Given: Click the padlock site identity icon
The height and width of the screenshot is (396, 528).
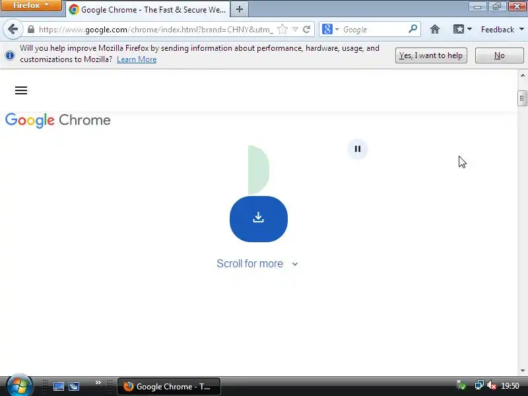Looking at the screenshot, I should click(x=31, y=30).
